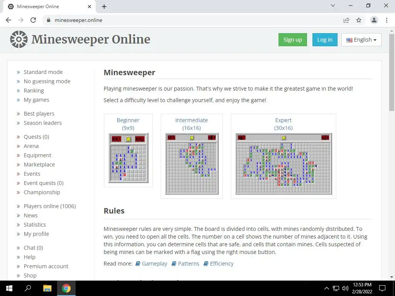Click the address bar URL field

[x=191, y=20]
